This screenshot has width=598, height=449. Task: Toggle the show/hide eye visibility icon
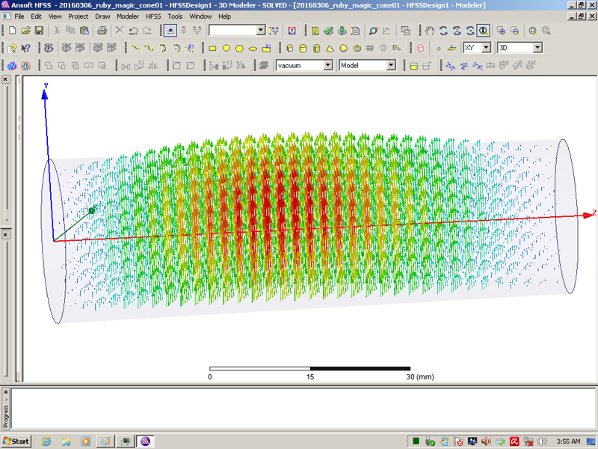pos(49,48)
